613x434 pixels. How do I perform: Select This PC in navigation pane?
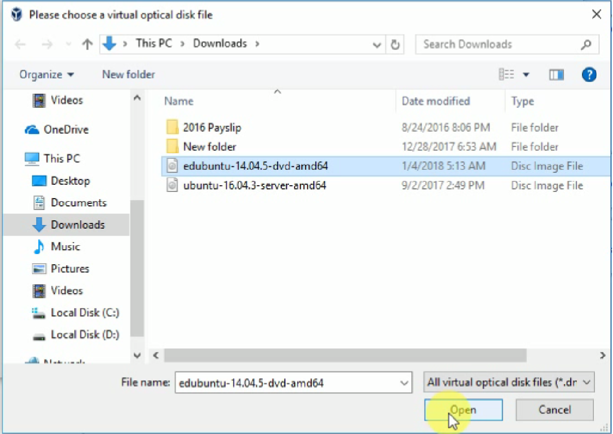click(62, 158)
